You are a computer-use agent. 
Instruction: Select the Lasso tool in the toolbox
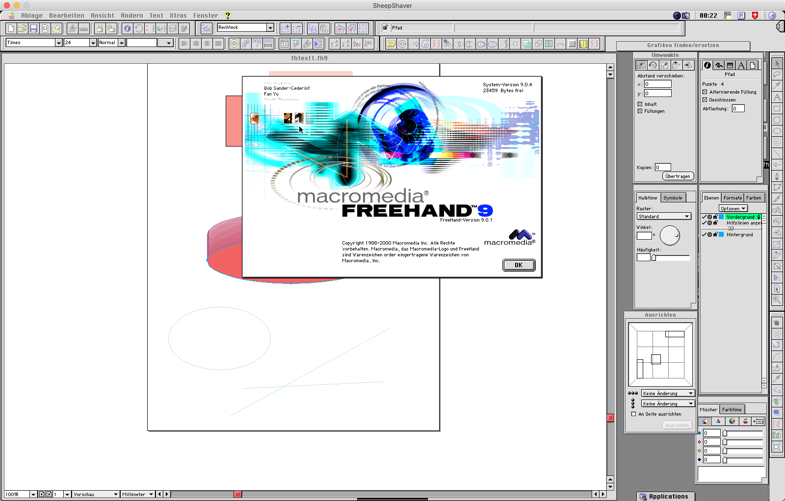pos(777,75)
